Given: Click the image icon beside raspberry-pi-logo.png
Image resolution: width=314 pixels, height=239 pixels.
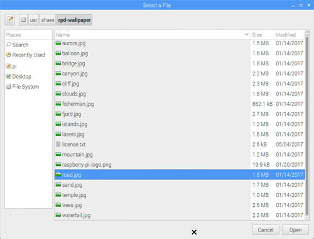Looking at the screenshot, I should (x=58, y=164).
